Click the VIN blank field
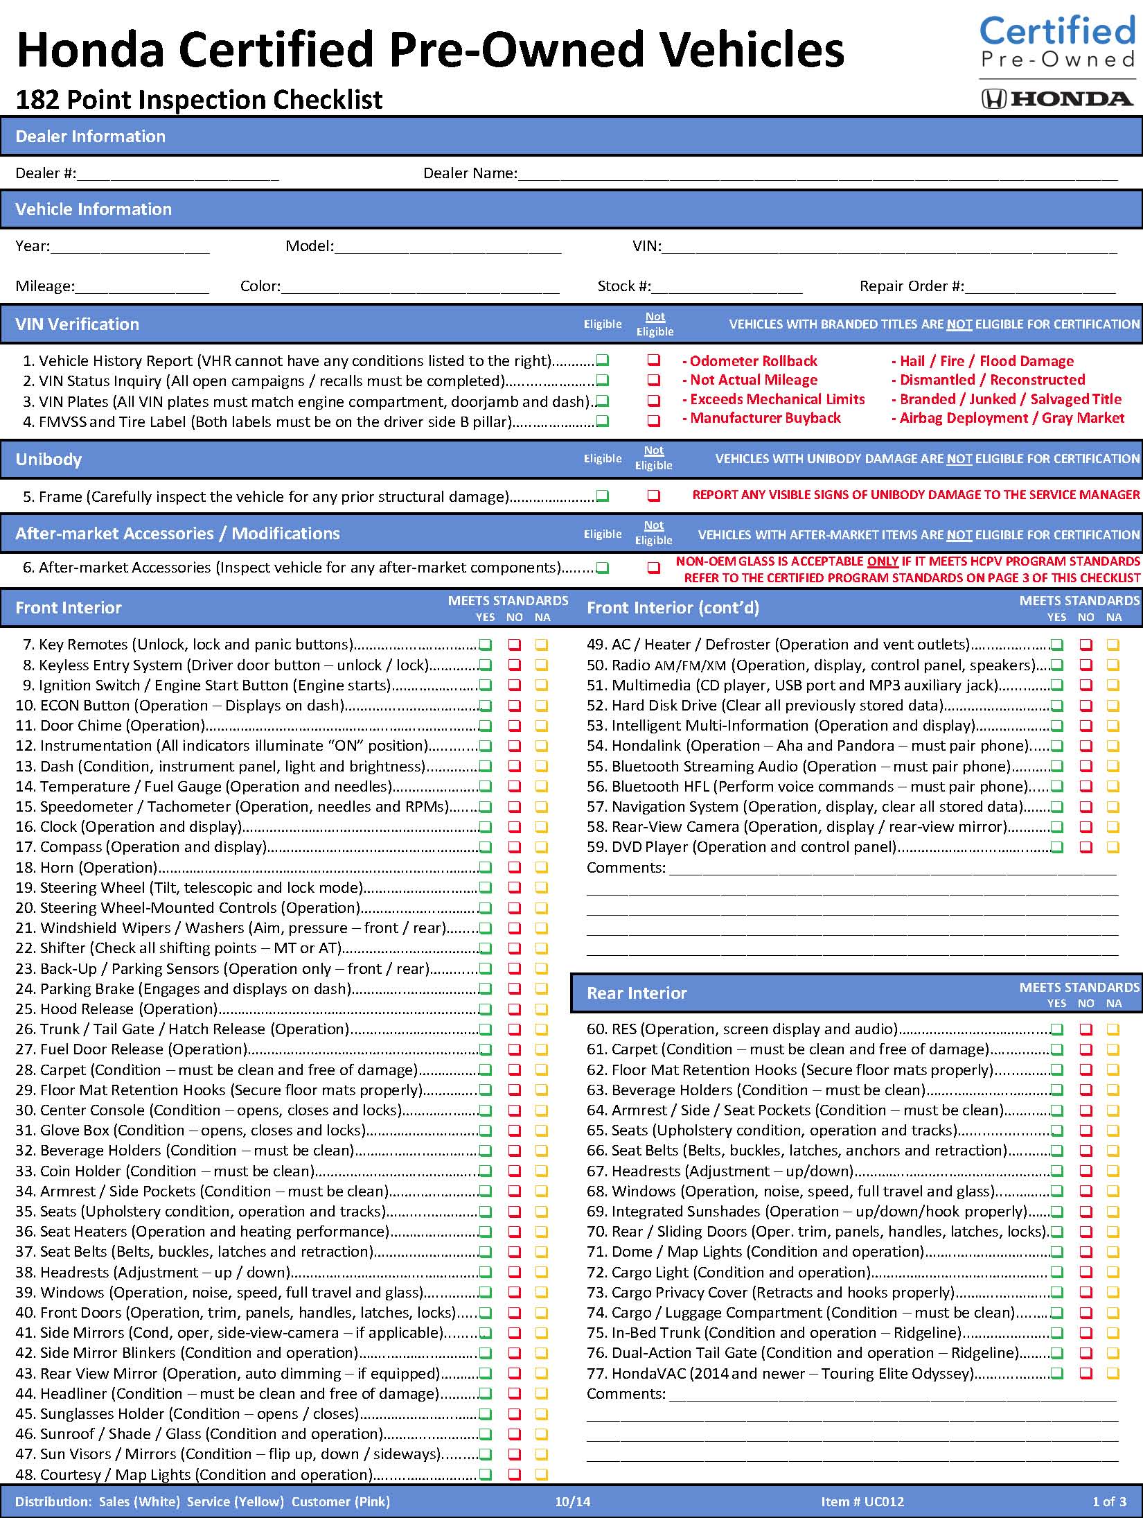 (890, 246)
